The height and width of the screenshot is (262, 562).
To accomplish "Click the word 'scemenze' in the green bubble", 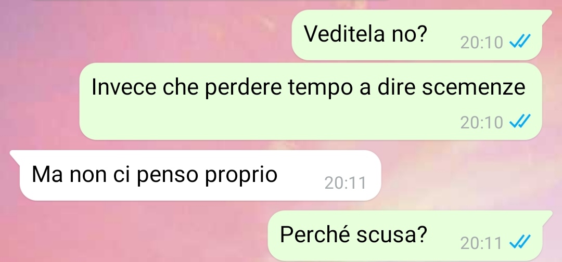I will click(x=474, y=87).
